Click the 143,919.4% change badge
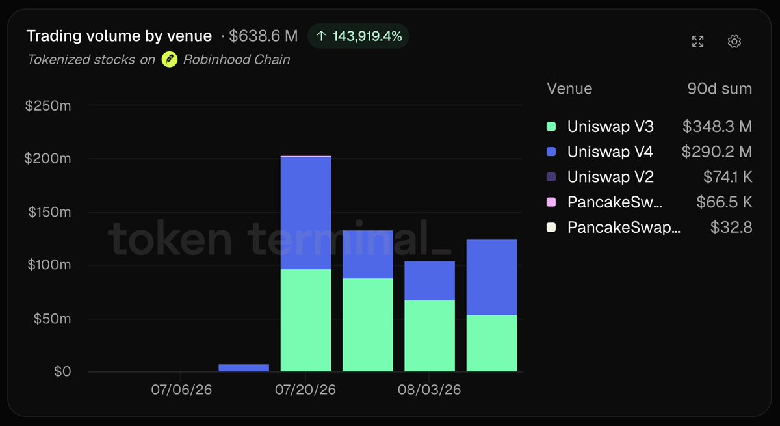 [358, 36]
